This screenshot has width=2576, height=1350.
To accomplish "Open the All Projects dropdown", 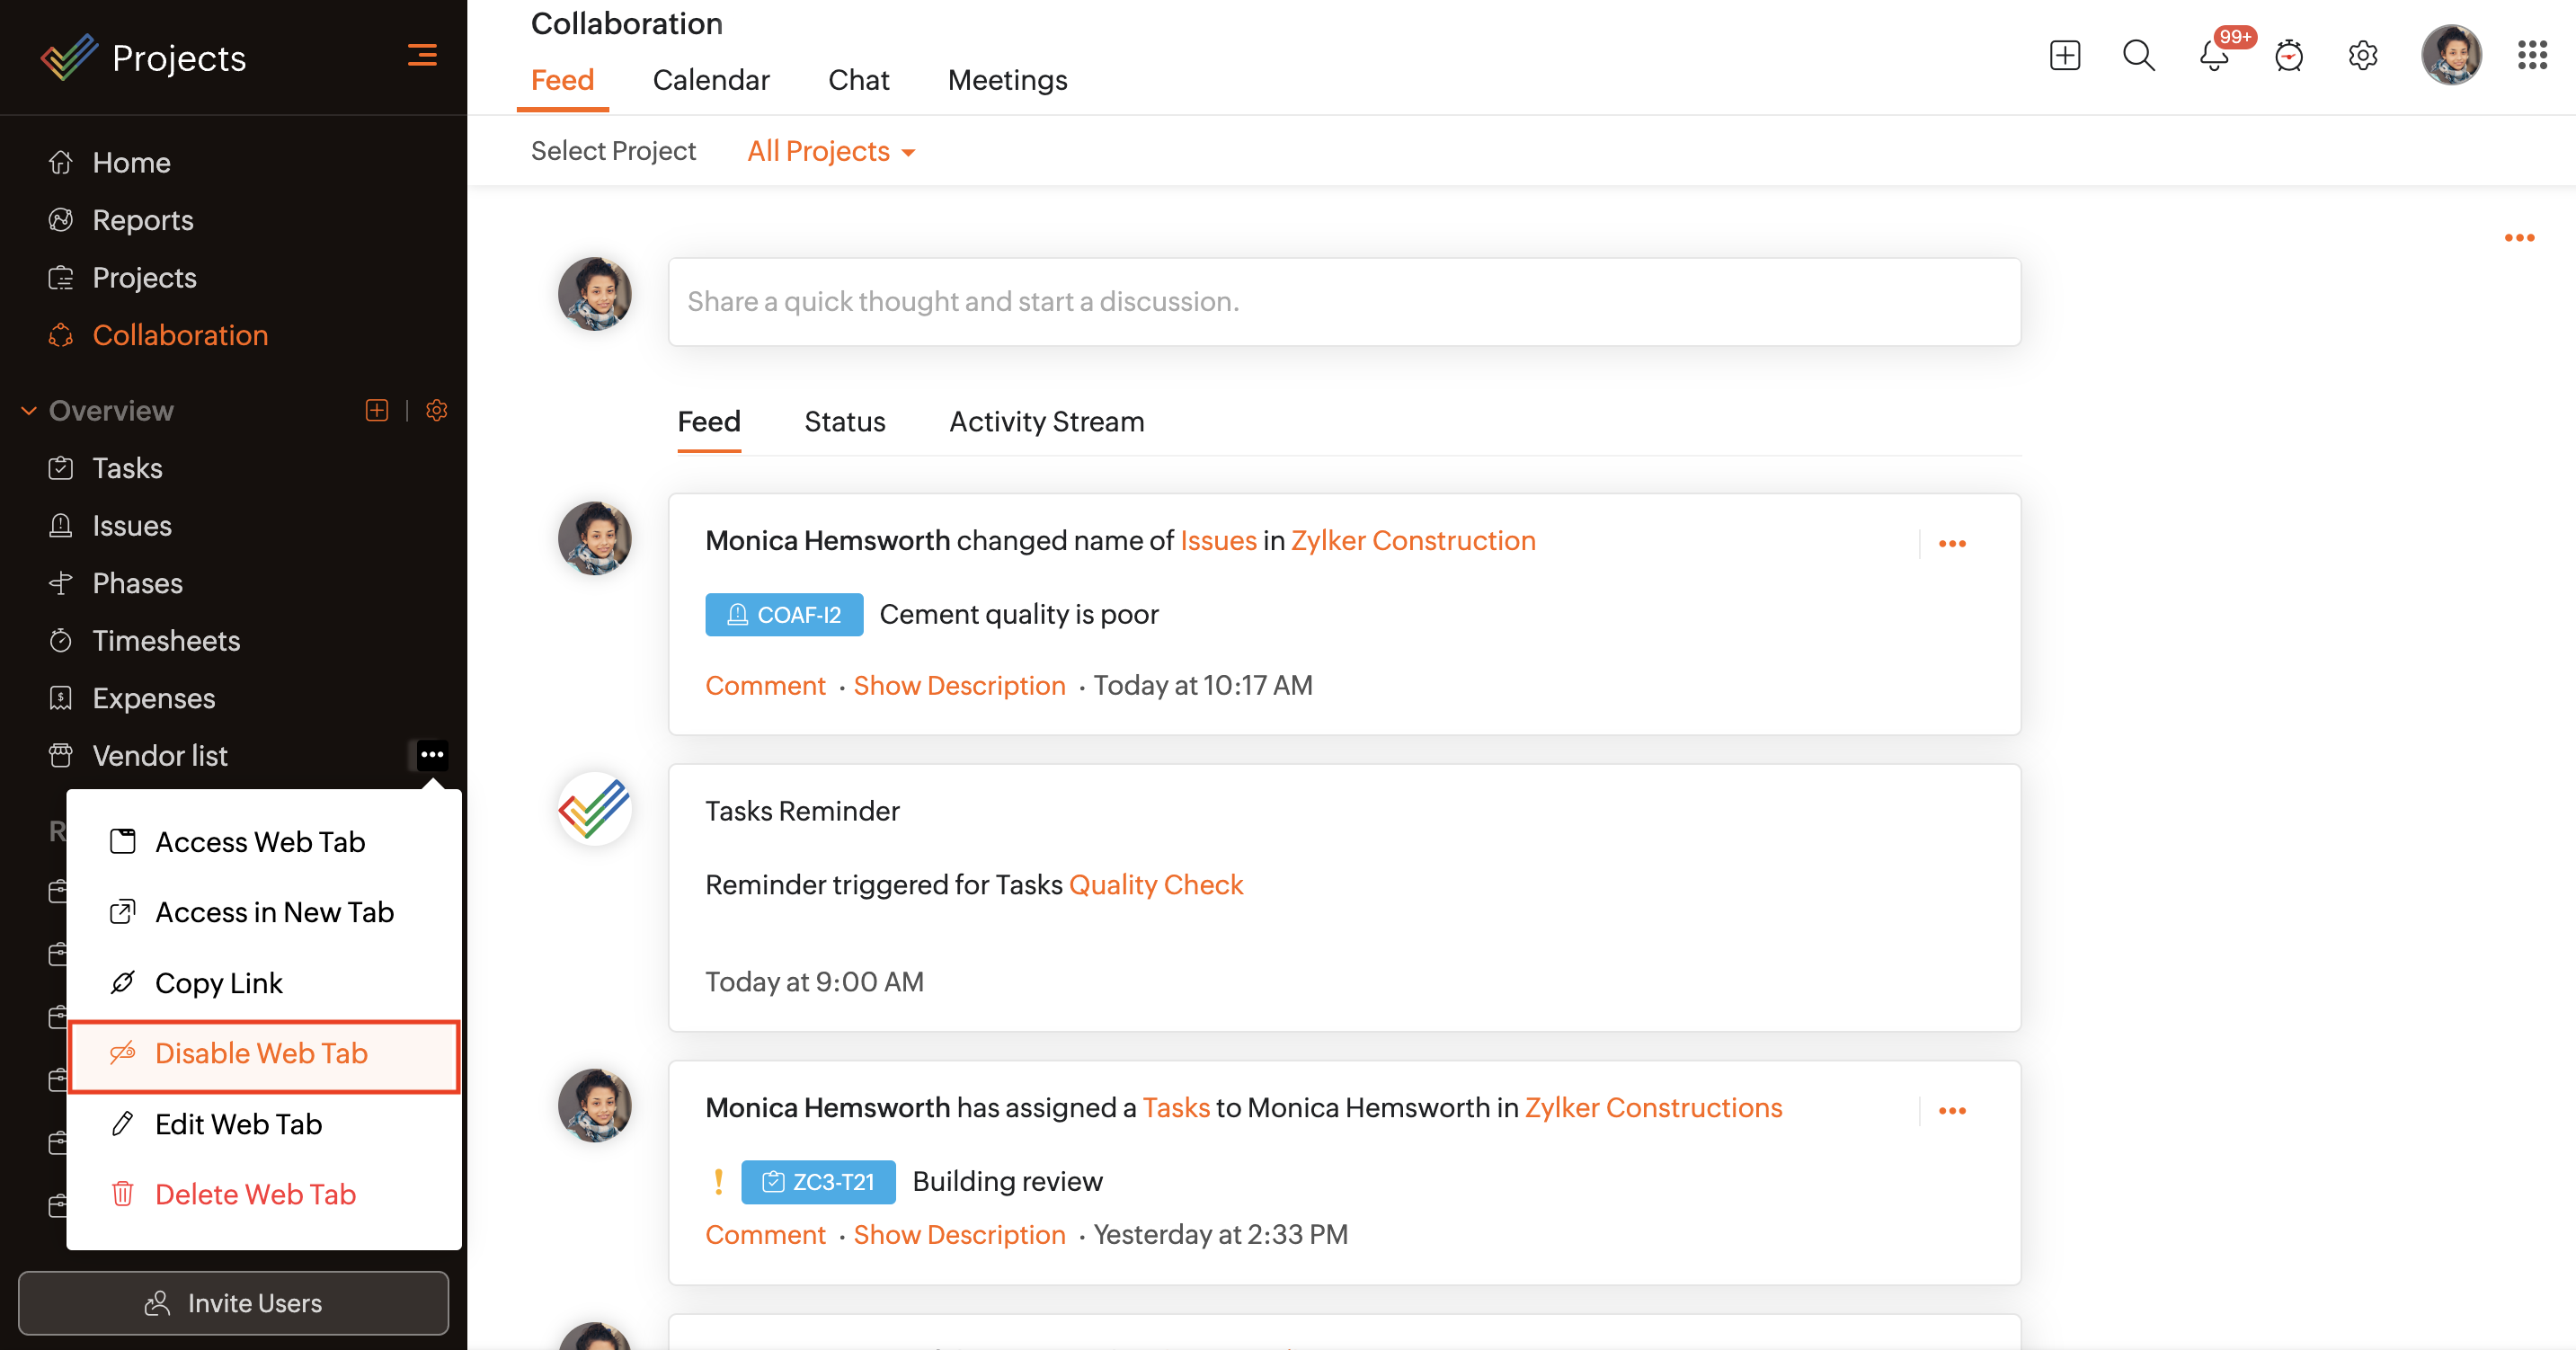I will pos(830,151).
